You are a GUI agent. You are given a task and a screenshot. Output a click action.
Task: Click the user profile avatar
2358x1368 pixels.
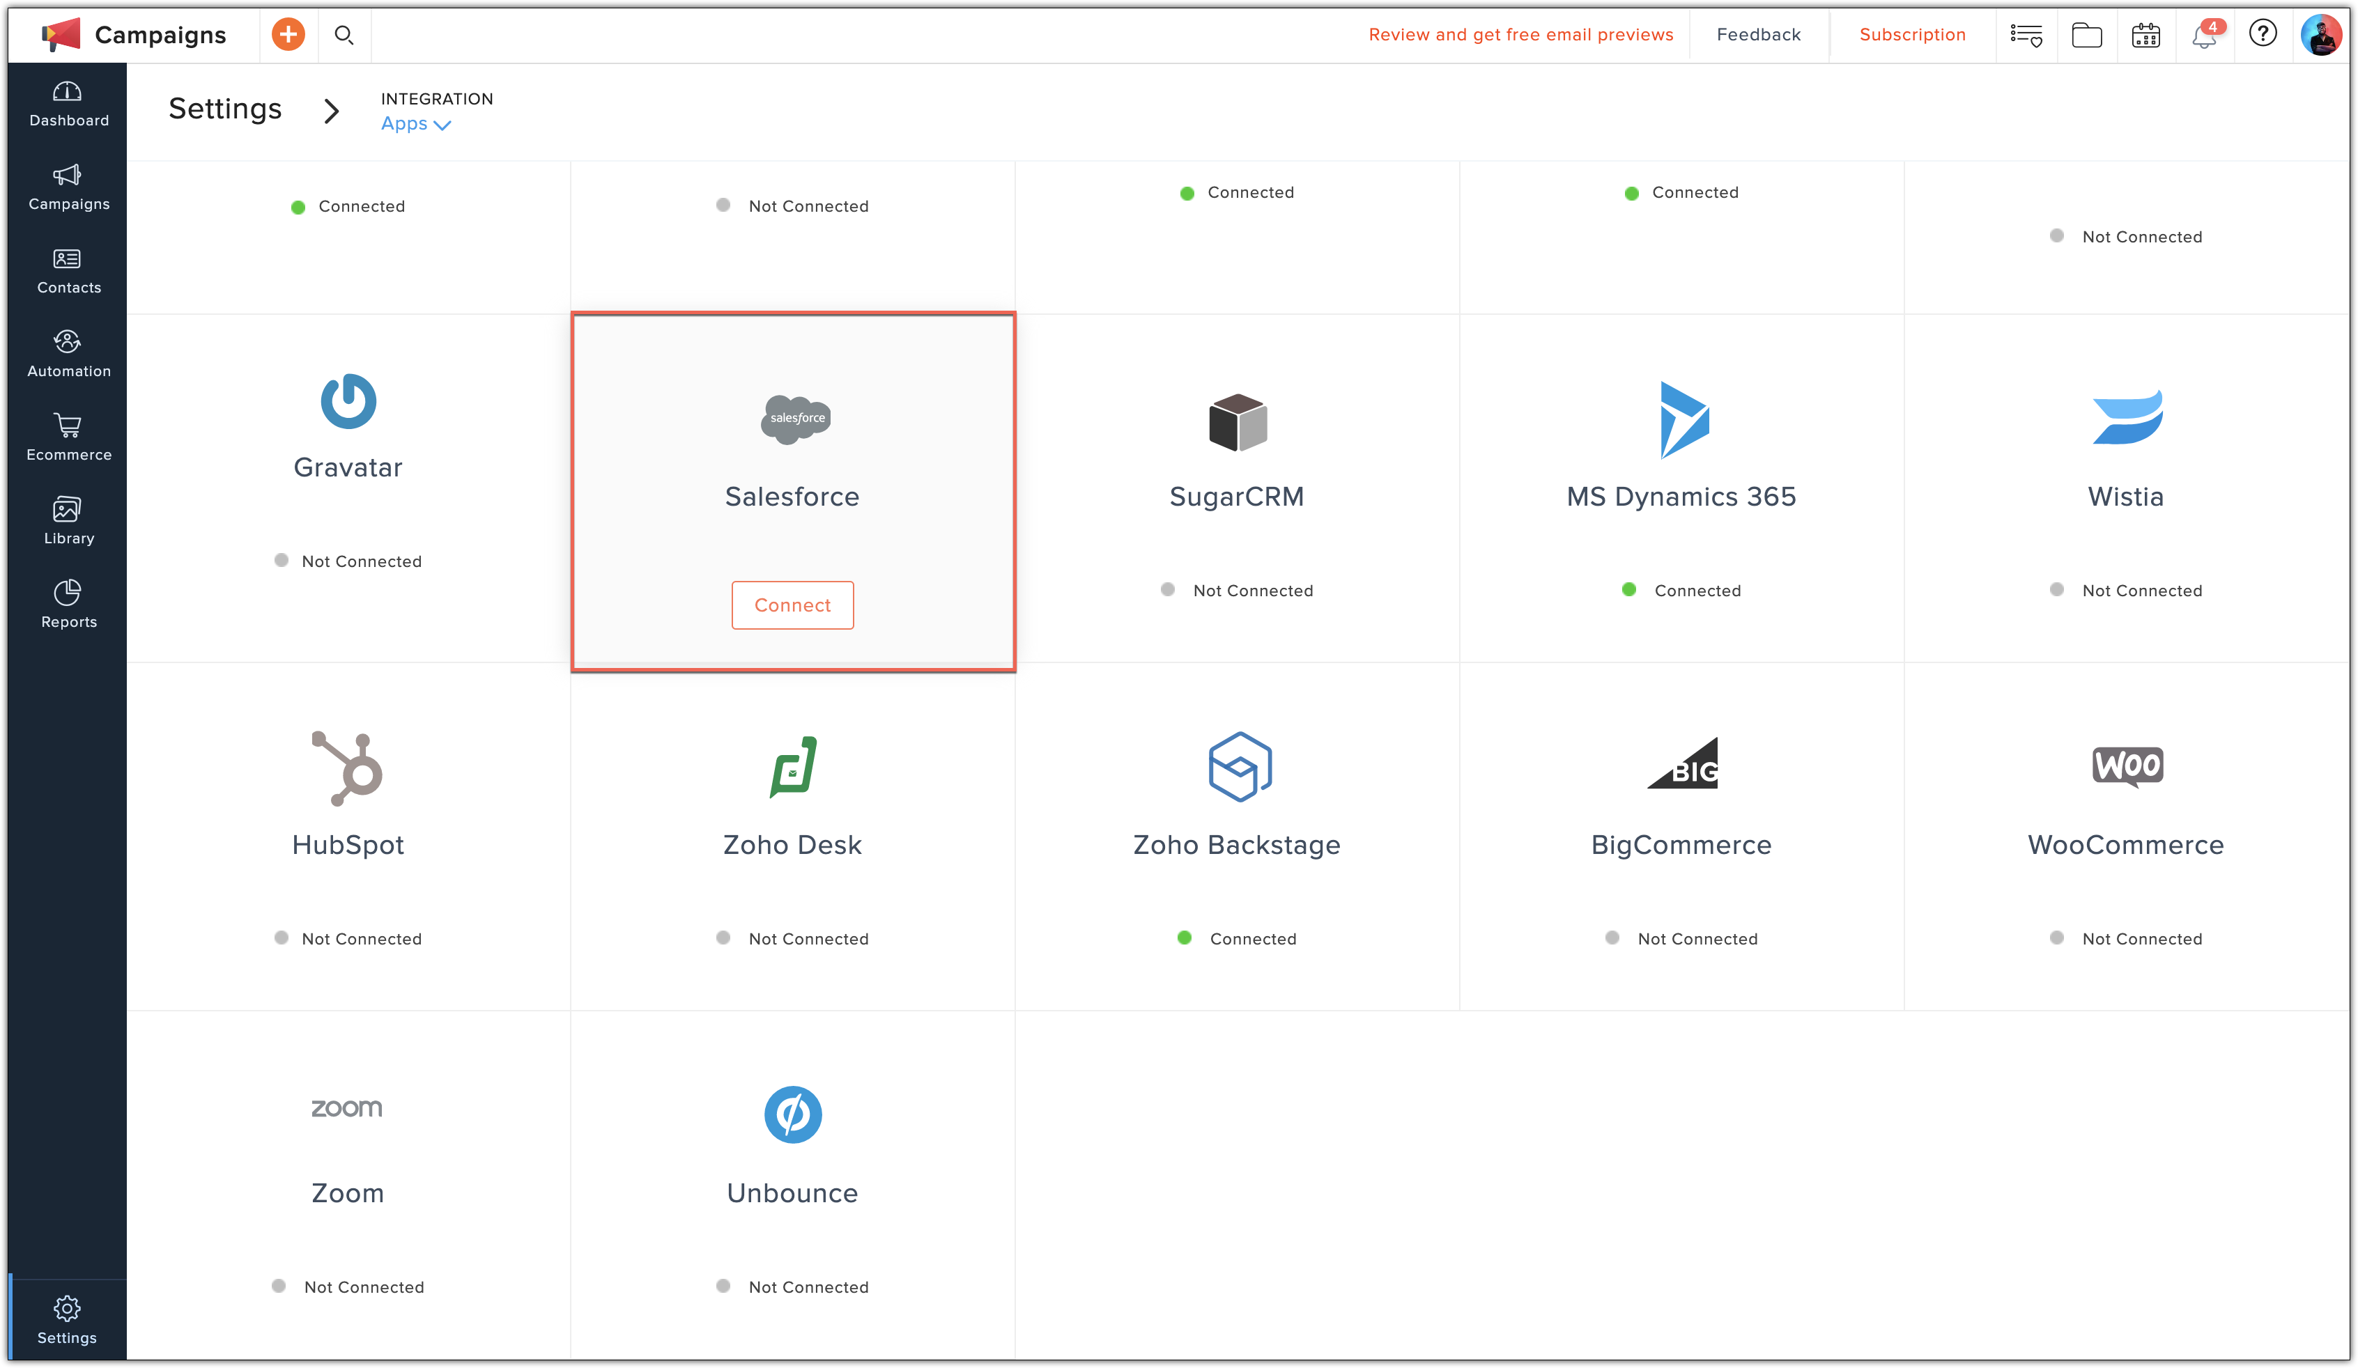coord(2322,35)
